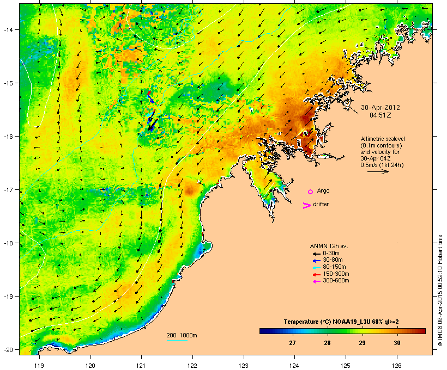
Task: Click the latitude axis label -16
Action: [8, 137]
